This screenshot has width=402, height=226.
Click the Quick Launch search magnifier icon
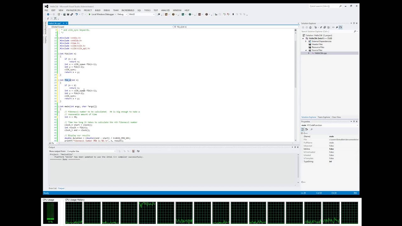(x=340, y=6)
